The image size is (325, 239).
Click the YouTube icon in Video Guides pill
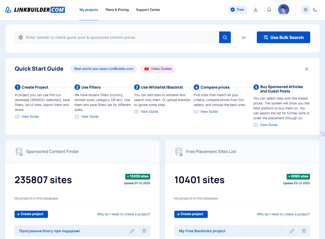pos(147,69)
